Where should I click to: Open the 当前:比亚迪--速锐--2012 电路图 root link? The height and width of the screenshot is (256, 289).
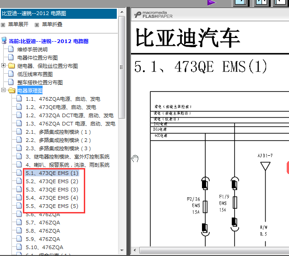point(49,41)
